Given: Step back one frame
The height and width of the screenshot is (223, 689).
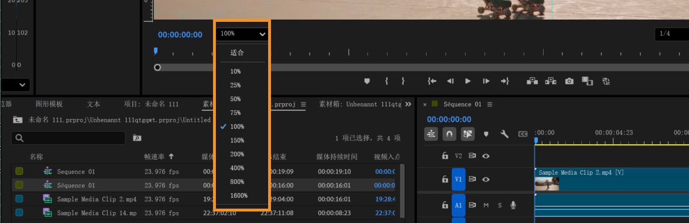Looking at the screenshot, I should pos(451,81).
